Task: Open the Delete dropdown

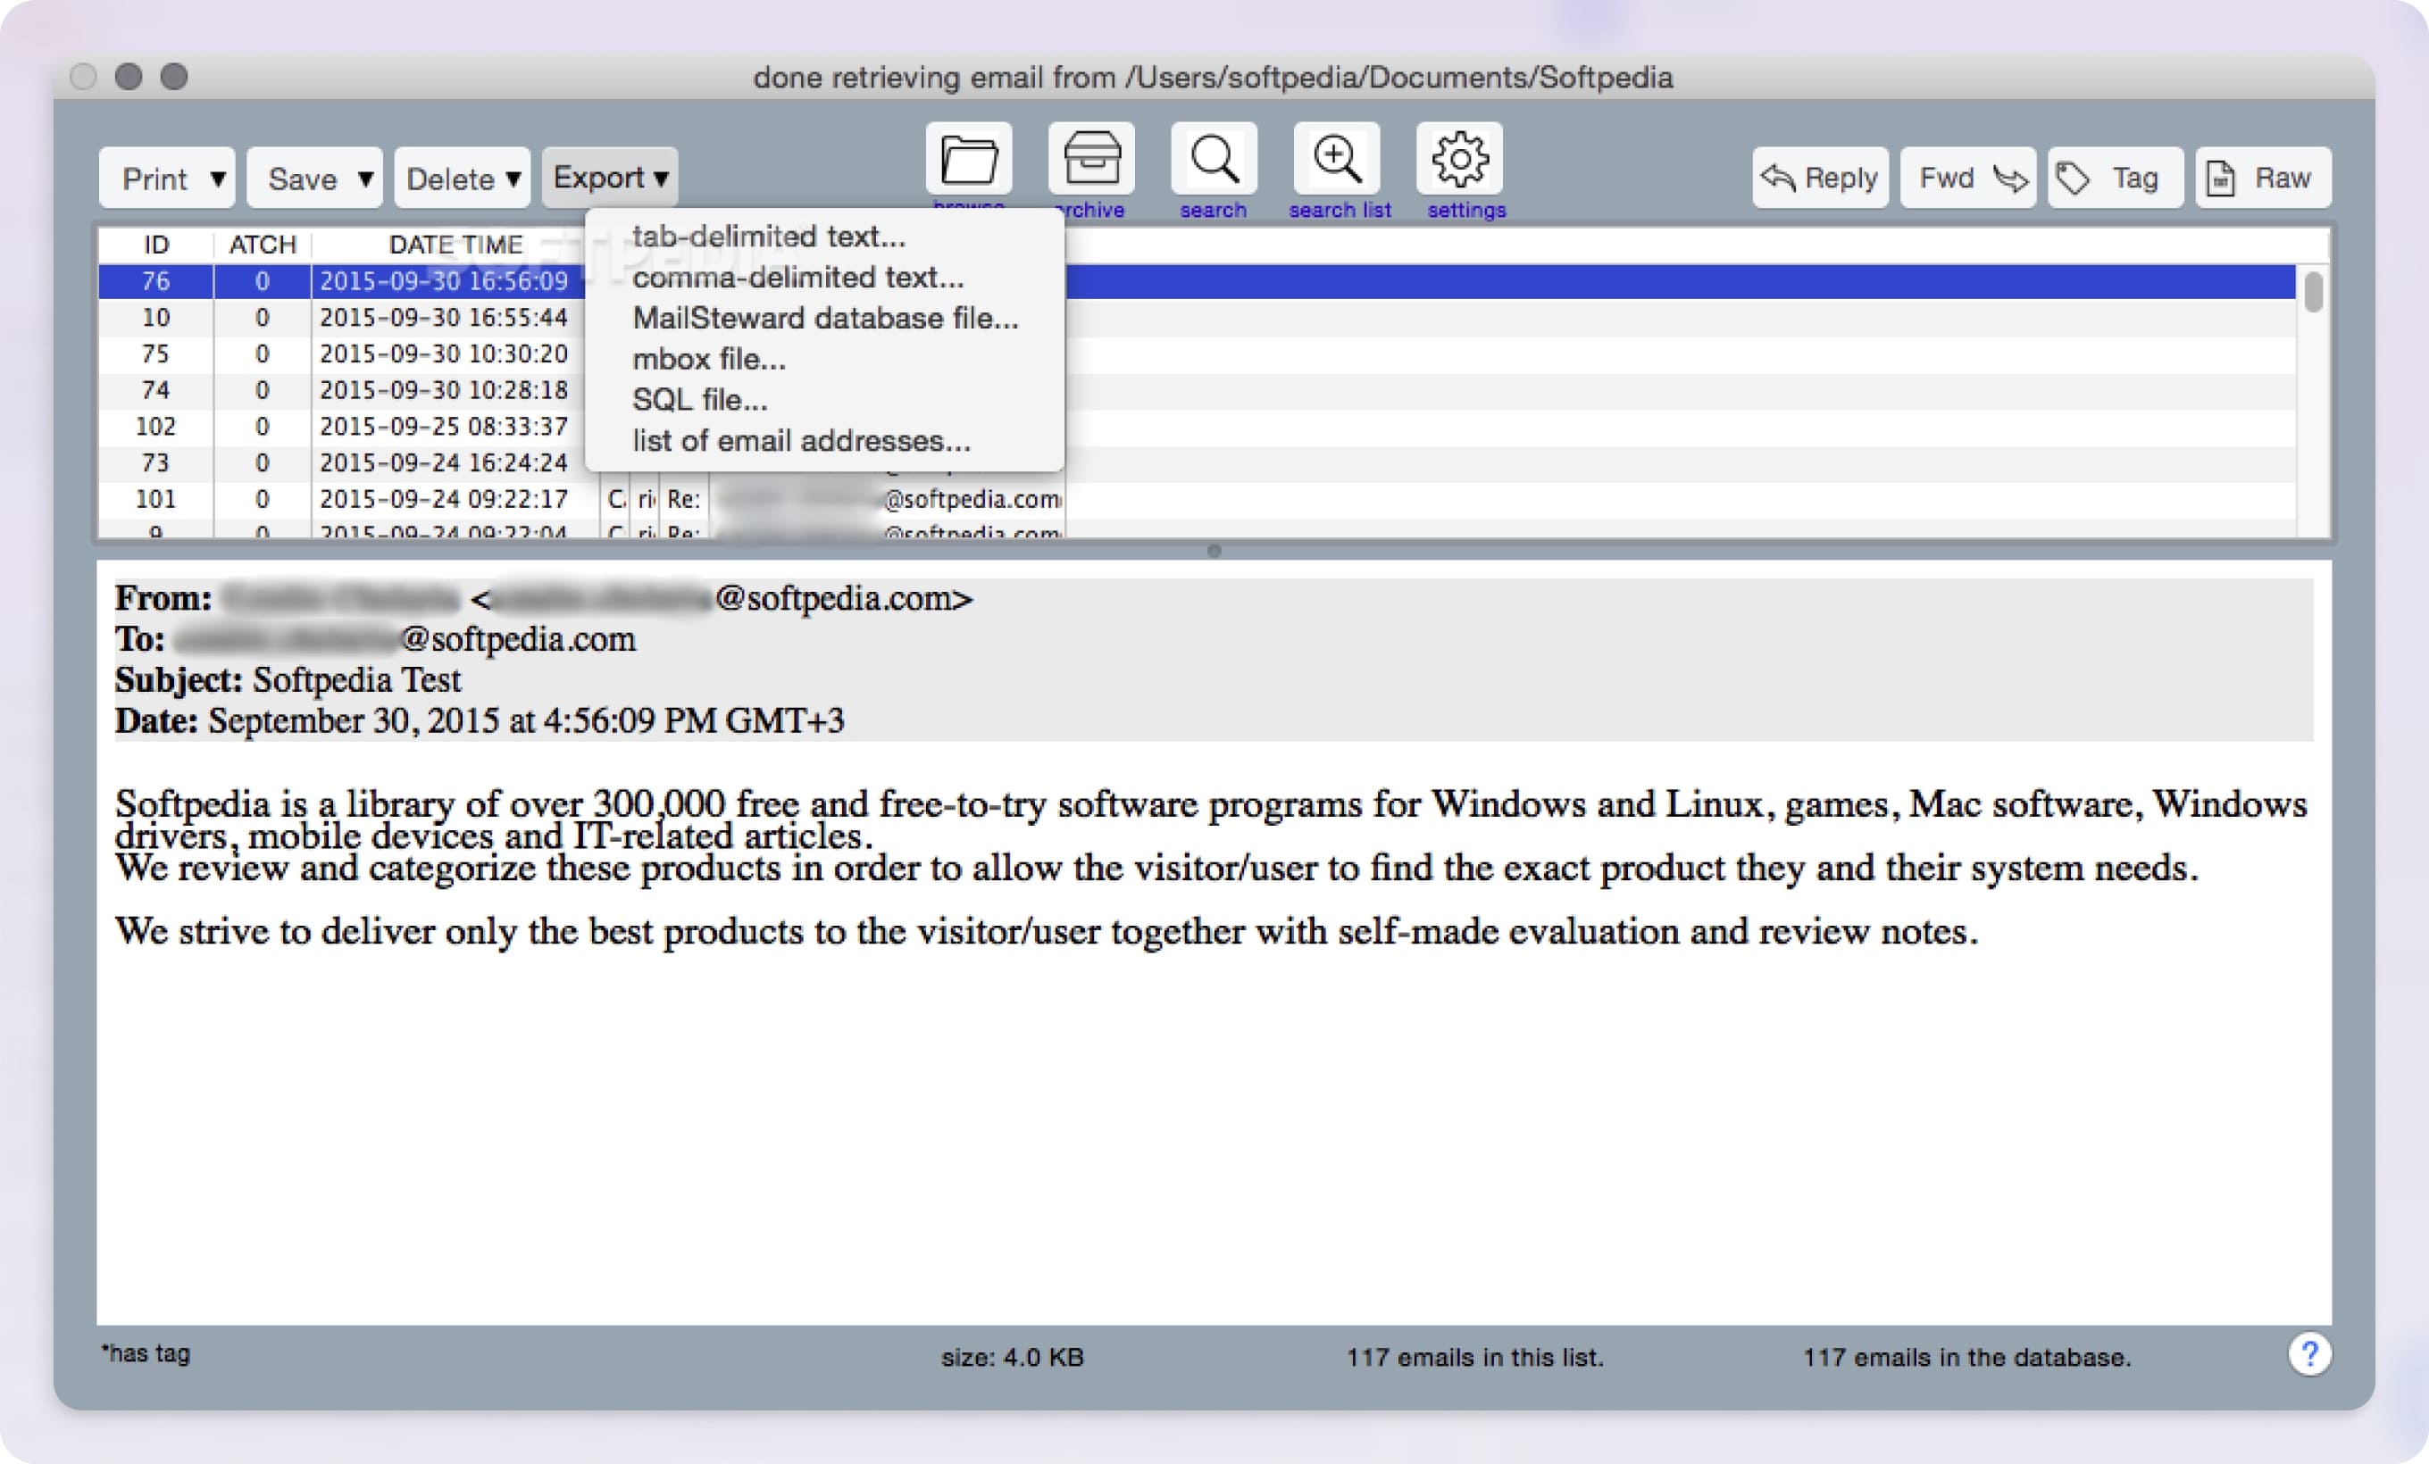Action: point(461,179)
